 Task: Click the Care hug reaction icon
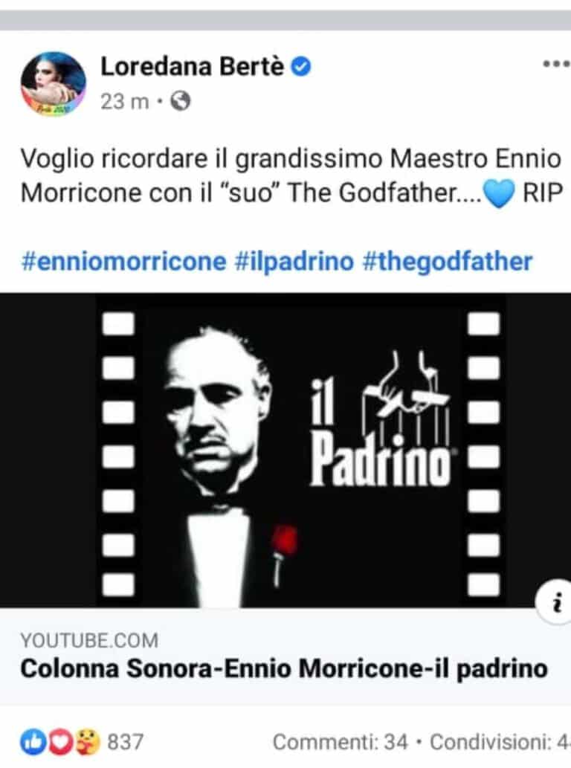point(87,742)
